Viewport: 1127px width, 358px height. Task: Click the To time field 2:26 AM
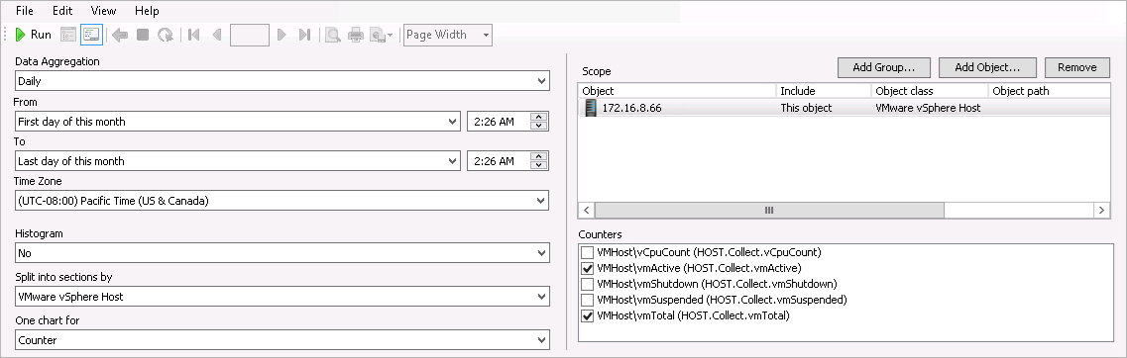click(499, 161)
